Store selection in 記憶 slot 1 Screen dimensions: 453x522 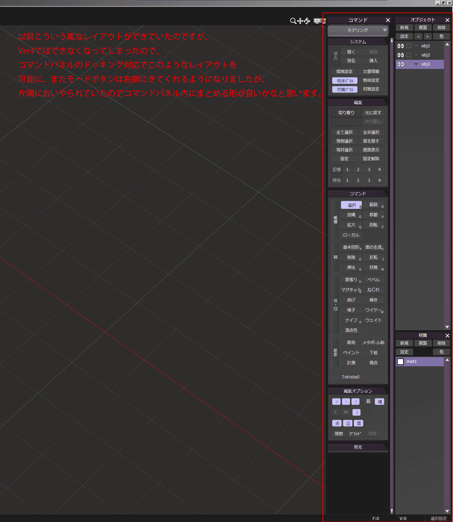pos(347,170)
